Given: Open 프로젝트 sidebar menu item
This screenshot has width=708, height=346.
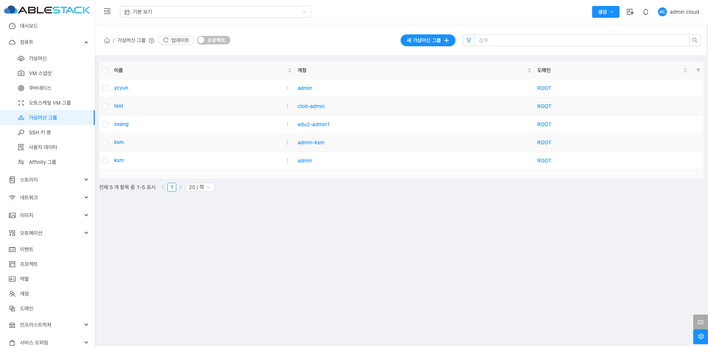Looking at the screenshot, I should coord(47,264).
